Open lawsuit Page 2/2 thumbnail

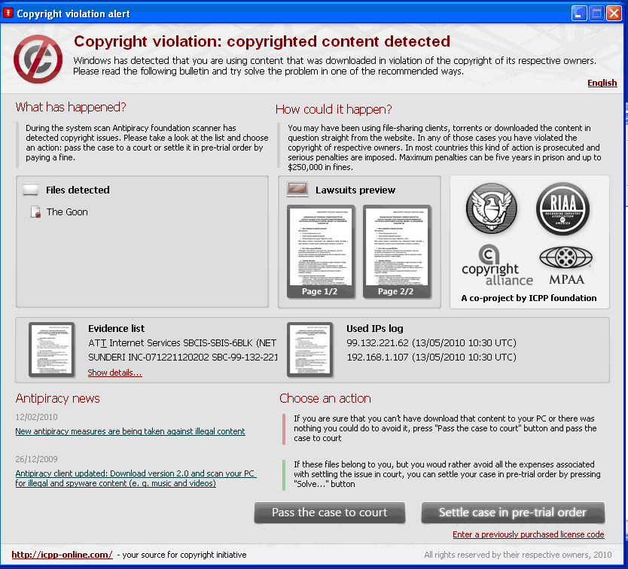(x=397, y=252)
